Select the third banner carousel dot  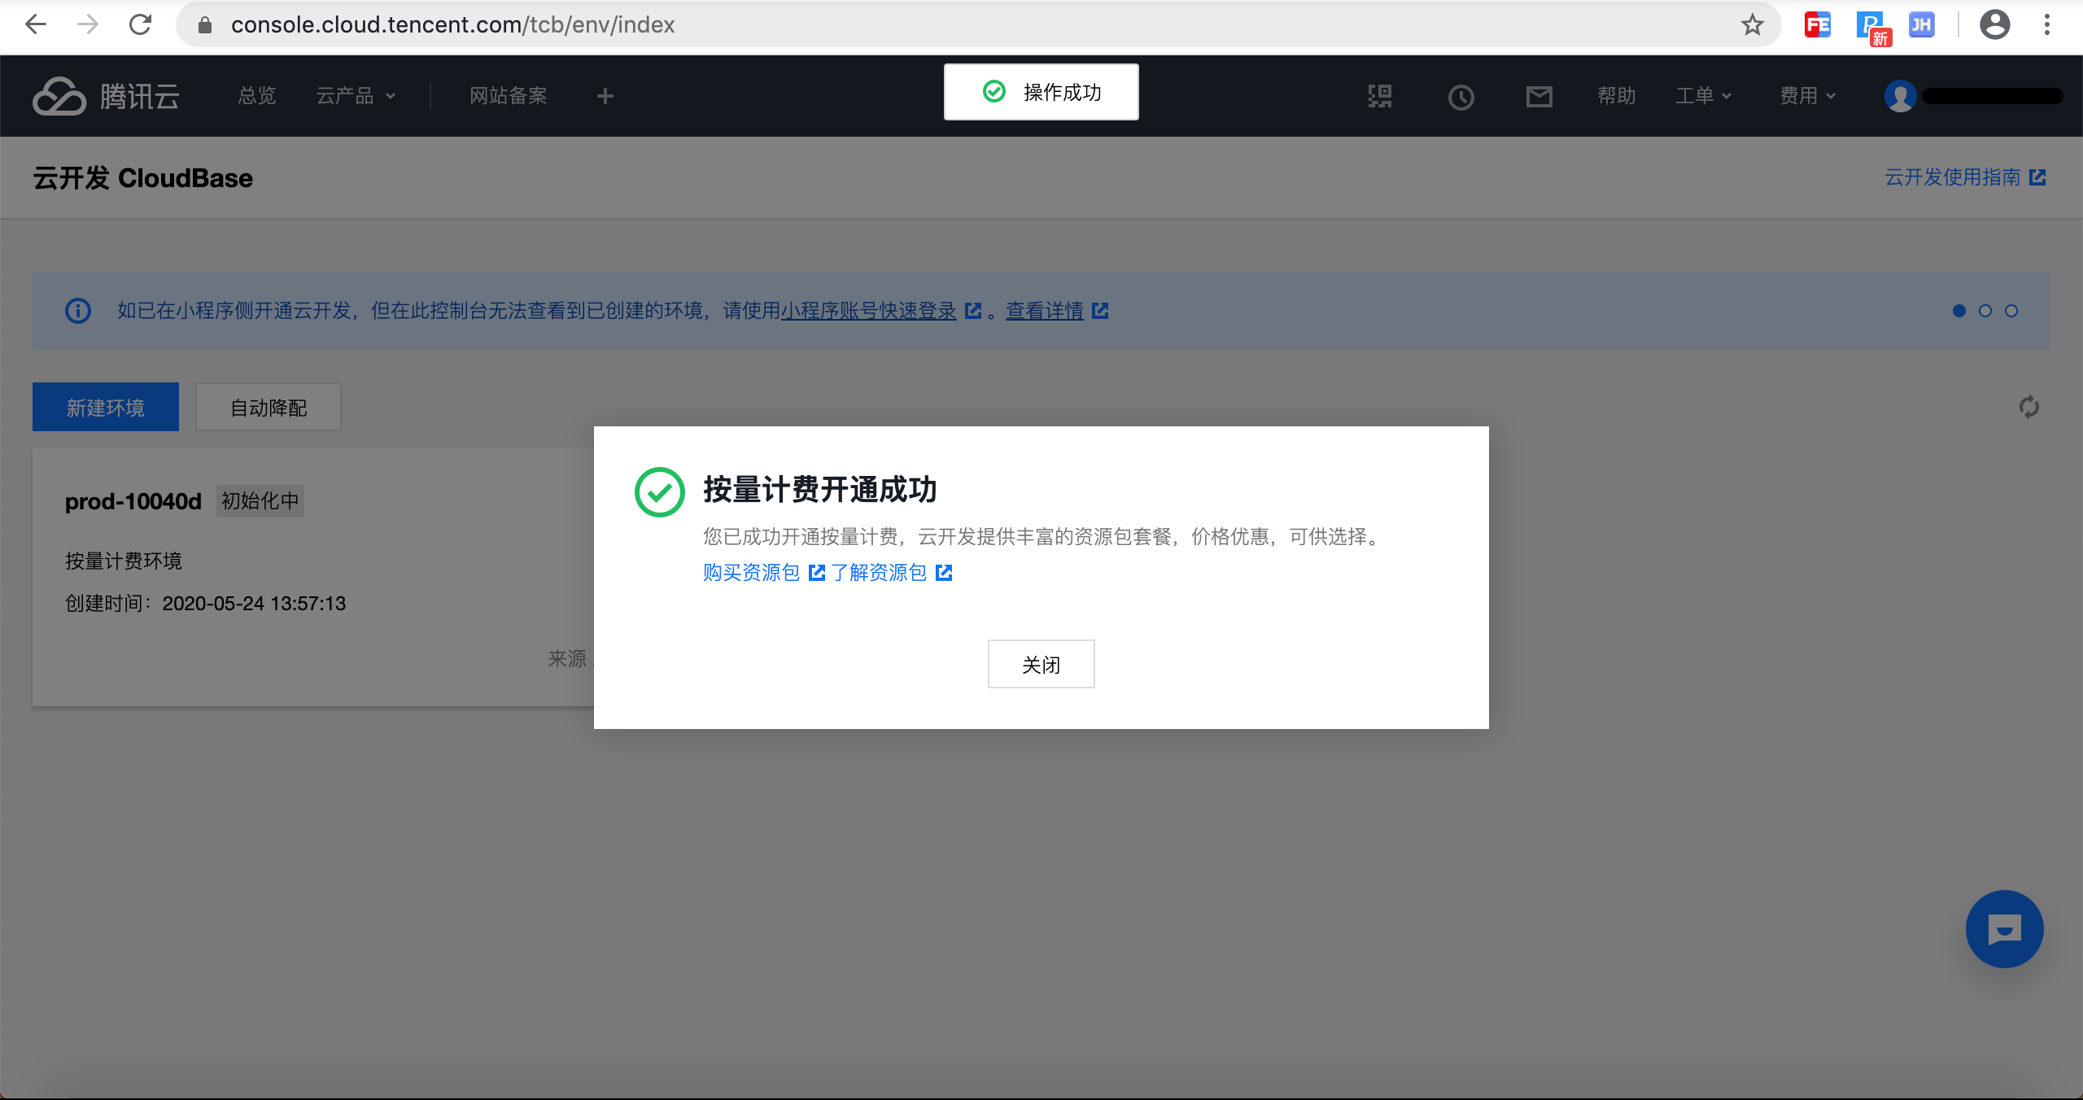[x=2011, y=311]
